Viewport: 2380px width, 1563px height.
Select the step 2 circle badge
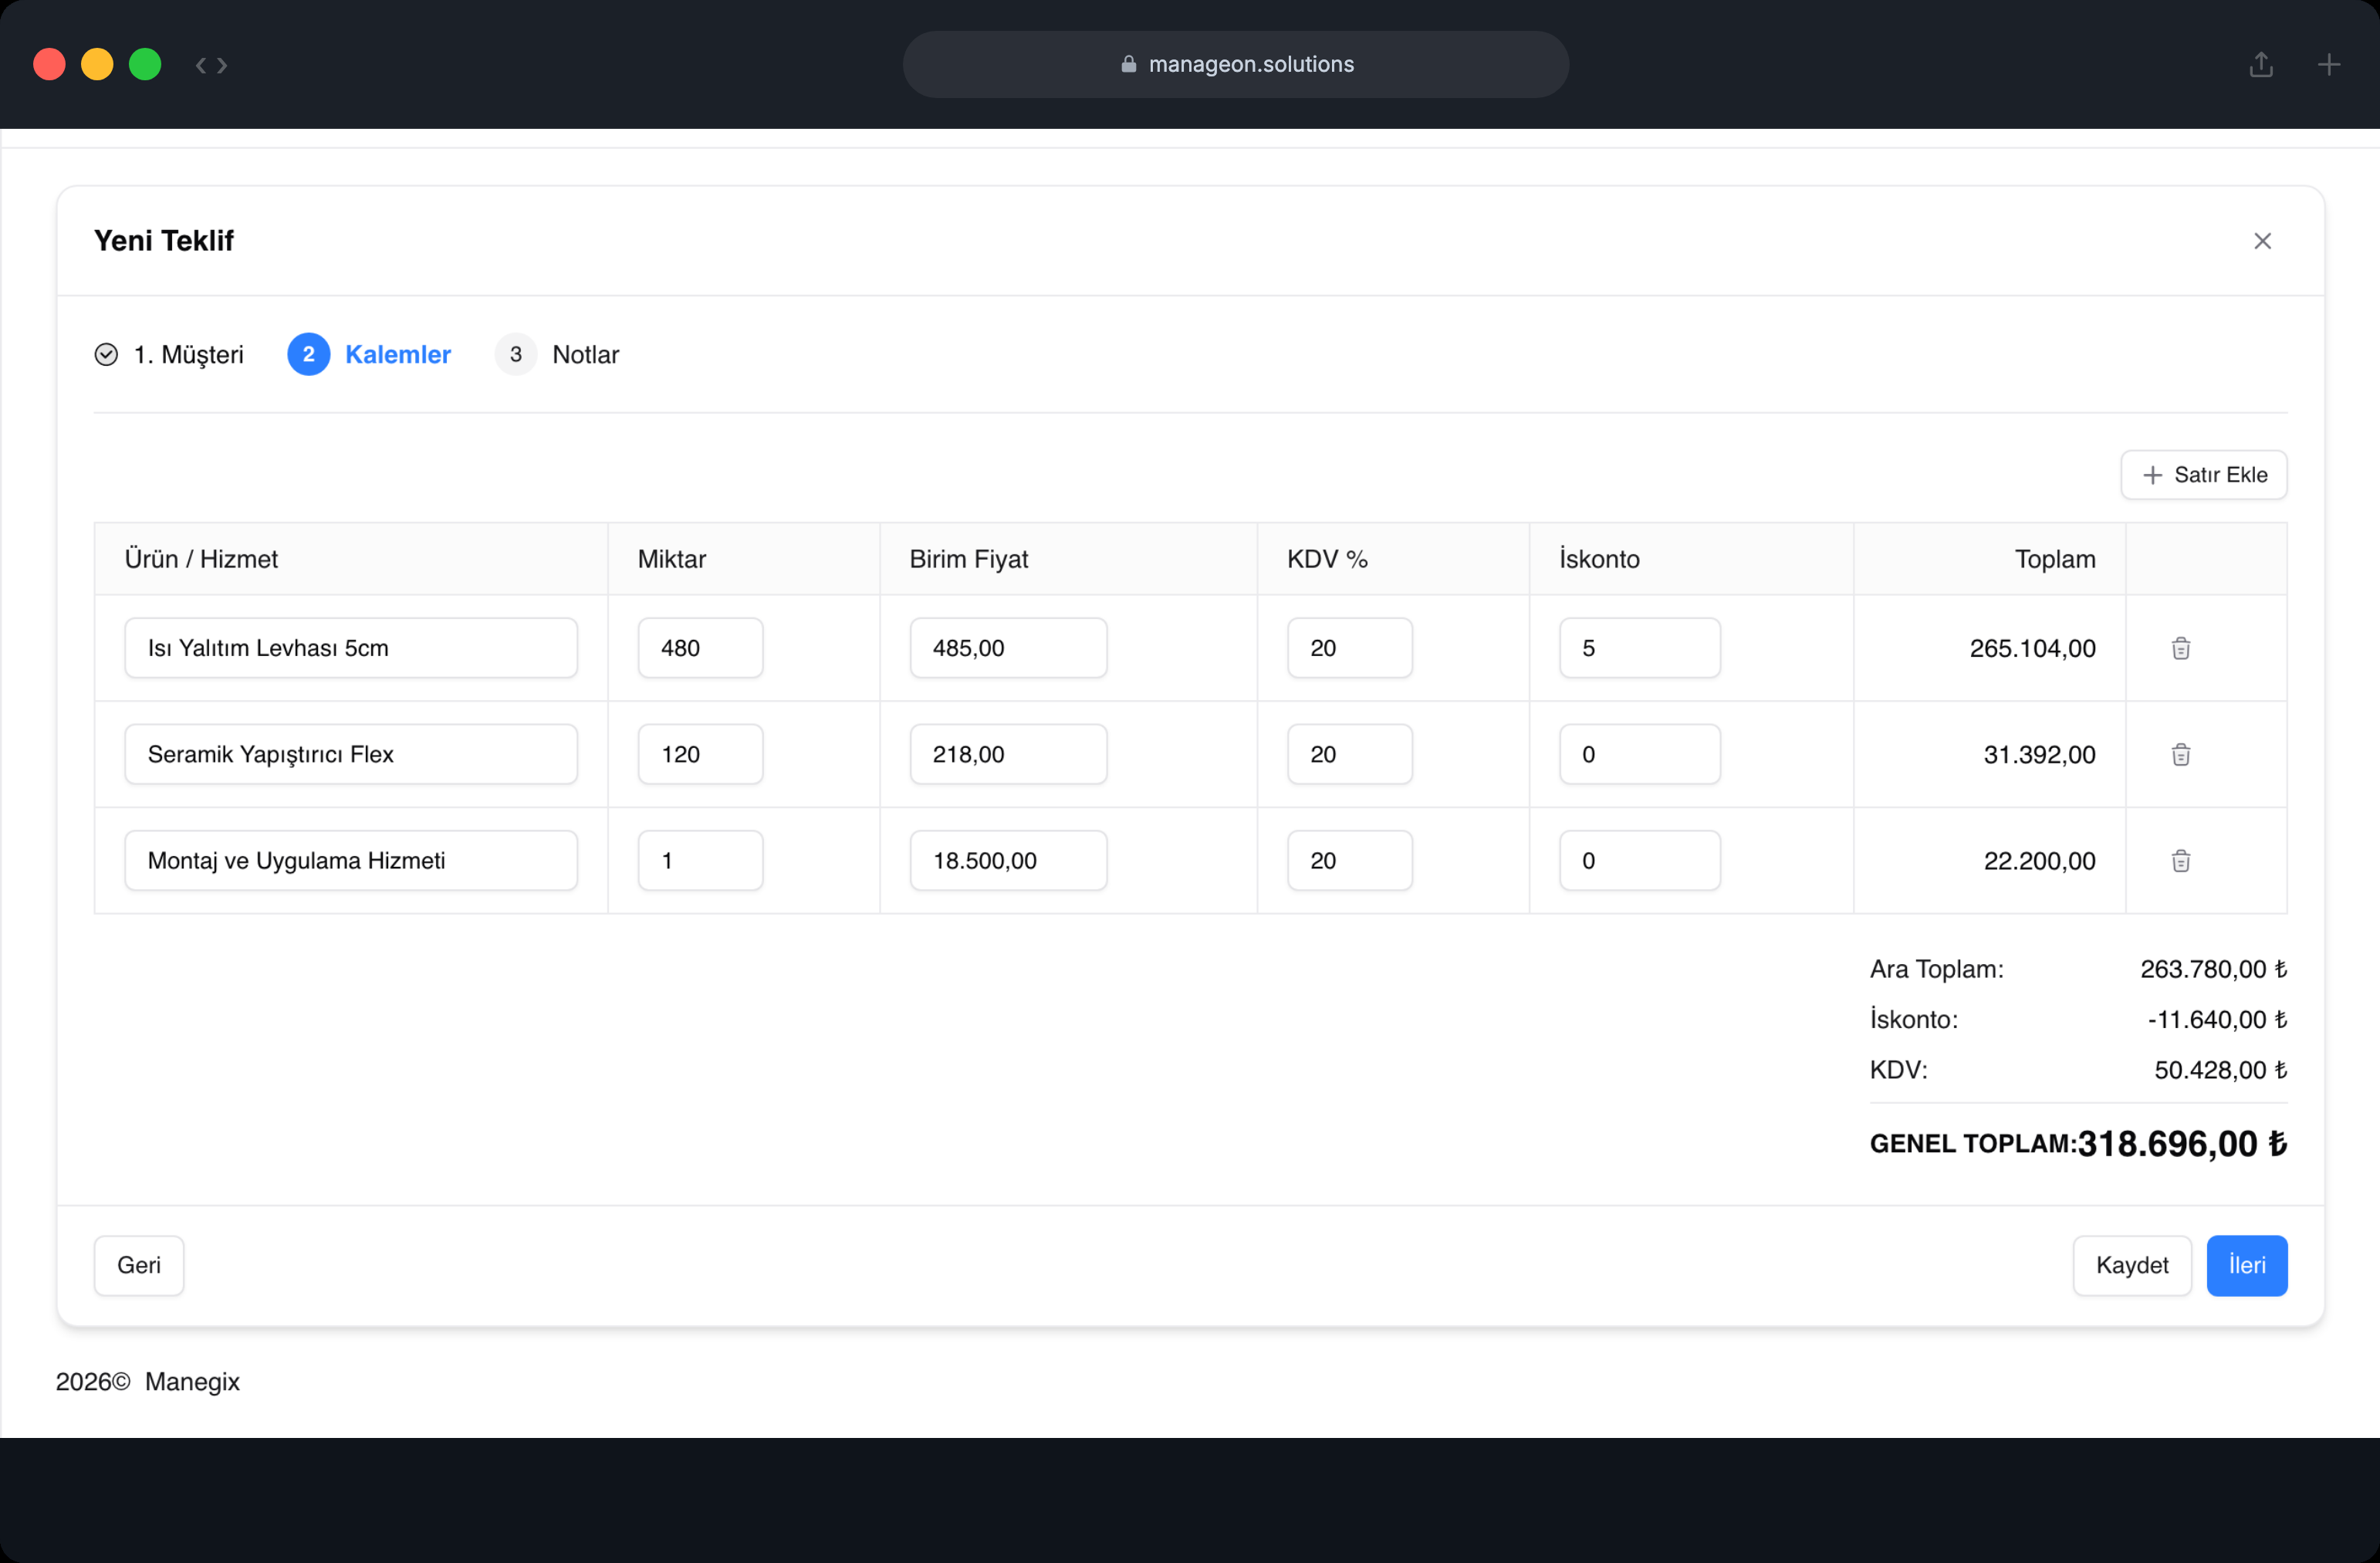309,354
